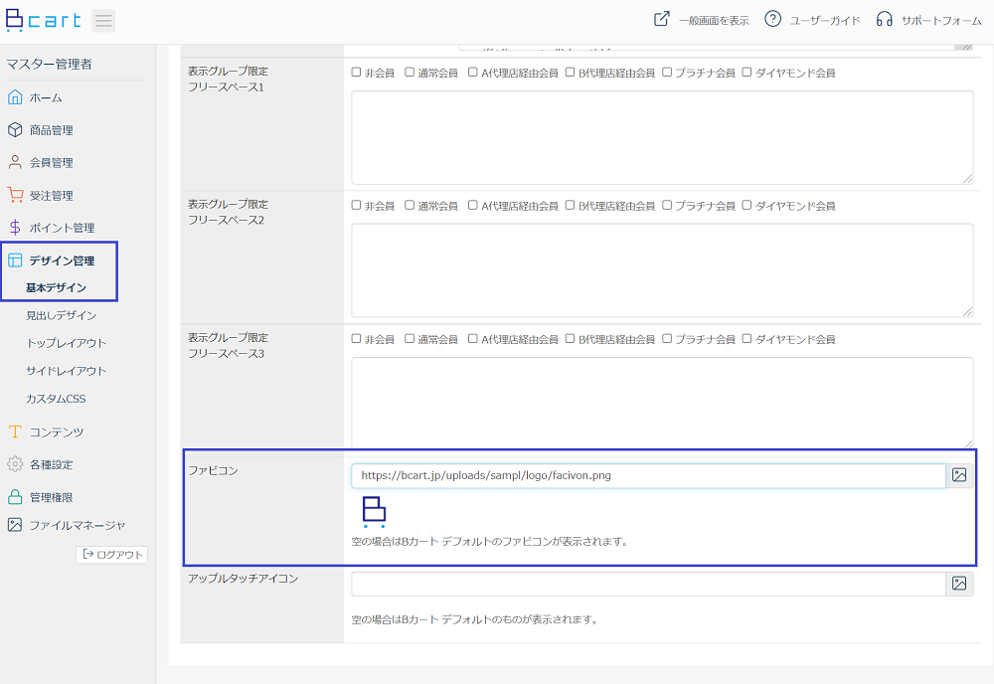Image resolution: width=994 pixels, height=684 pixels.
Task: Toggle the hamburger menu icon
Action: coord(103,21)
